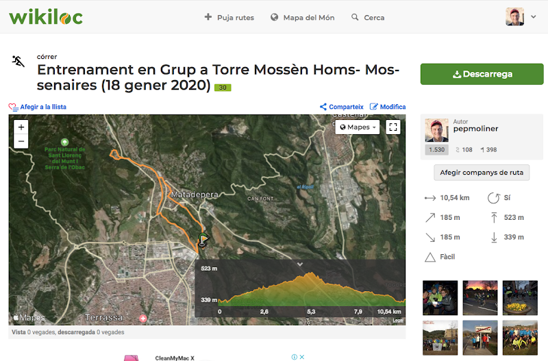This screenshot has height=361, width=548.
Task: Toggle fullscreen map view
Action: point(393,127)
